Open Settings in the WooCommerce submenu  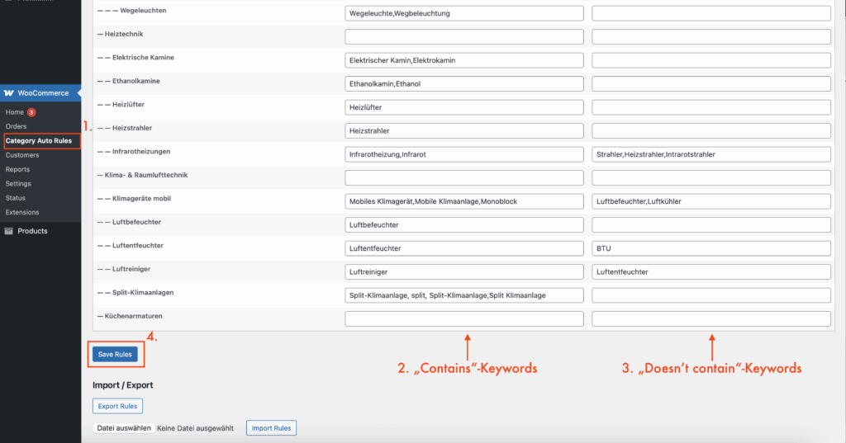(18, 183)
